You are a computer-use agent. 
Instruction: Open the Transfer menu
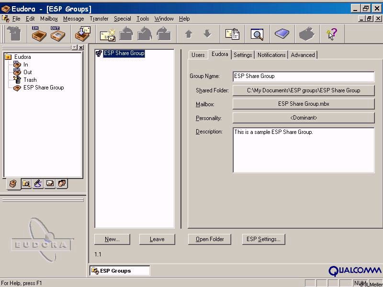[x=99, y=19]
